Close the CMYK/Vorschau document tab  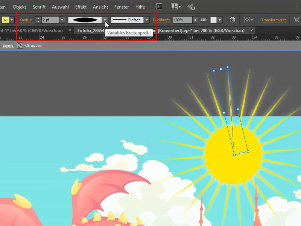pos(70,31)
